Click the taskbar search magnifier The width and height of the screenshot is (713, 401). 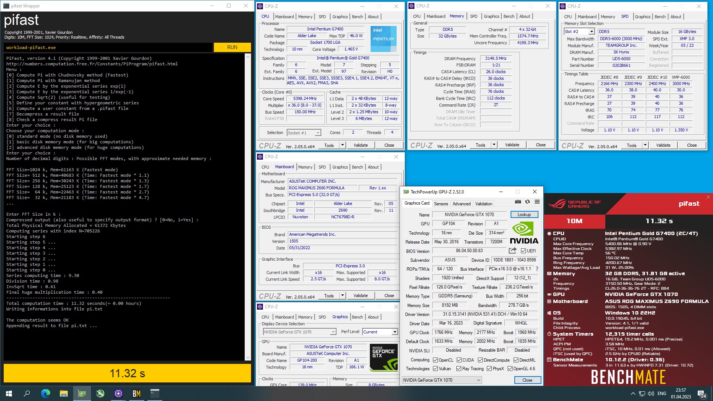pyautogui.click(x=27, y=394)
